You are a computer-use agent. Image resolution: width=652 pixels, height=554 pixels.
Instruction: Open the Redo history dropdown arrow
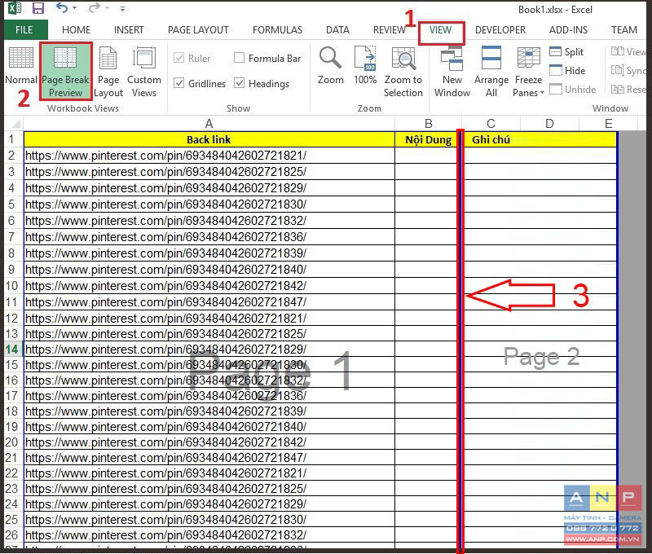107,8
